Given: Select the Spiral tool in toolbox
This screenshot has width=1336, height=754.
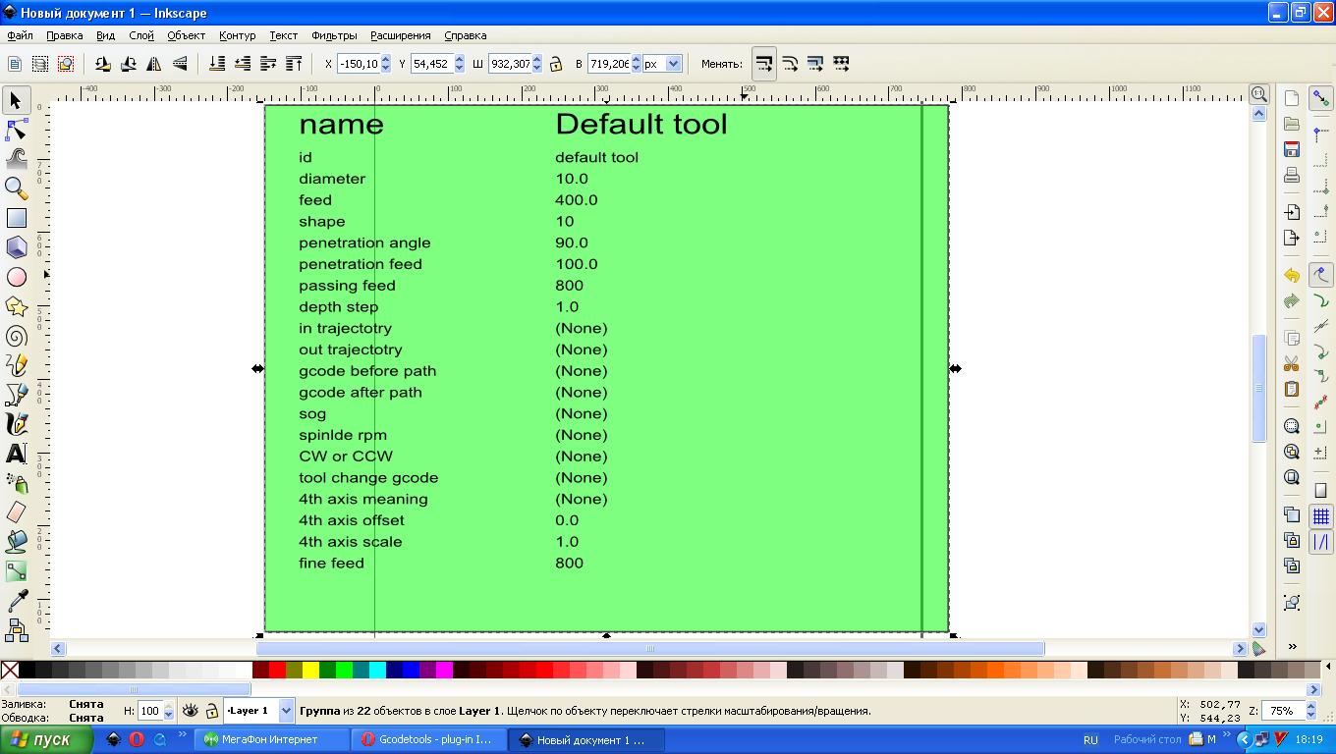Looking at the screenshot, I should [16, 336].
